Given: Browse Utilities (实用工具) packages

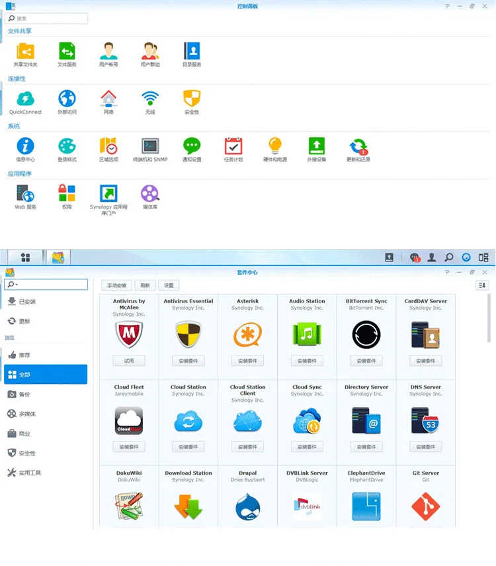Looking at the screenshot, I should click(46, 473).
